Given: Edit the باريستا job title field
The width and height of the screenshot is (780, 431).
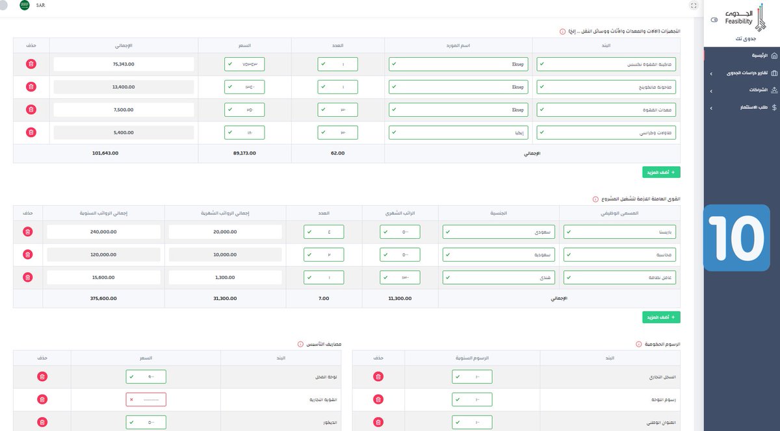Looking at the screenshot, I should click(x=620, y=232).
